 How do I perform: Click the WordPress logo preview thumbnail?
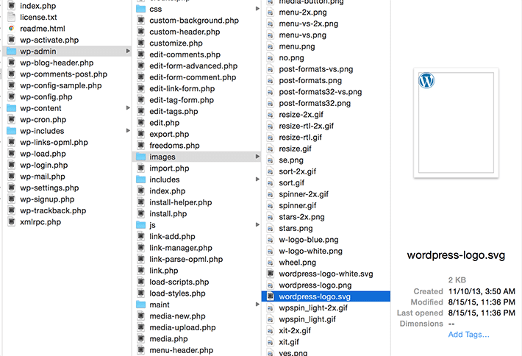click(456, 123)
